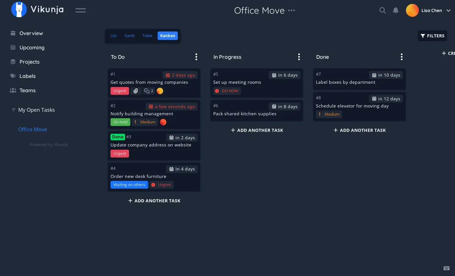
Task: Click the a few seconds ago due badge
Action: click(172, 107)
